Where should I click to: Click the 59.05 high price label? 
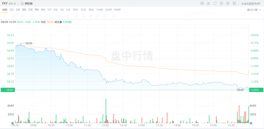point(29,43)
